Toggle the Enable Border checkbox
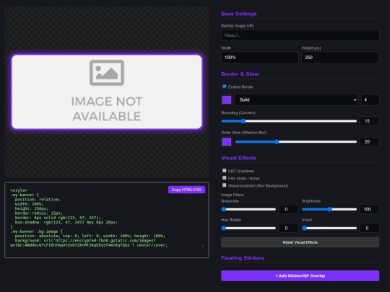The width and height of the screenshot is (390, 292). pyautogui.click(x=225, y=87)
